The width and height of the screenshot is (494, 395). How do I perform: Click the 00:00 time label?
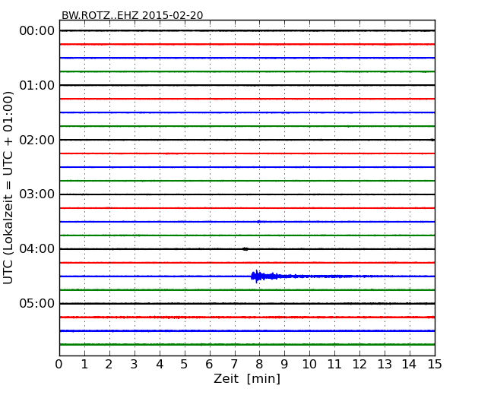tap(37, 31)
